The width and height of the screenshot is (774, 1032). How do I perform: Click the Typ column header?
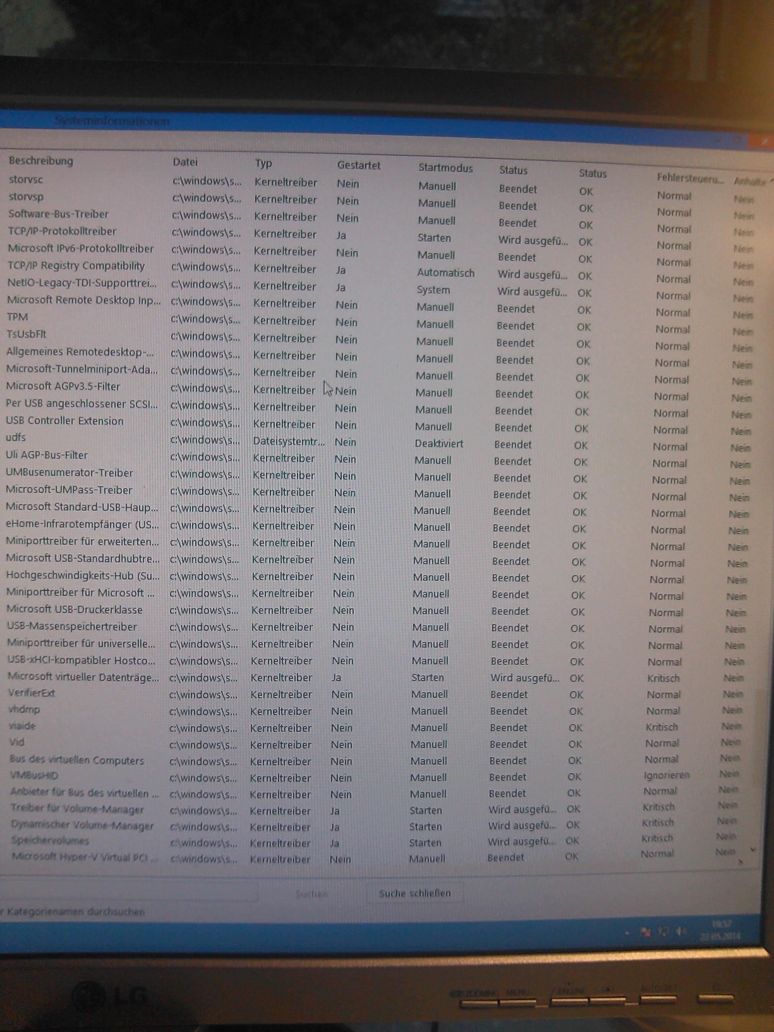[264, 163]
